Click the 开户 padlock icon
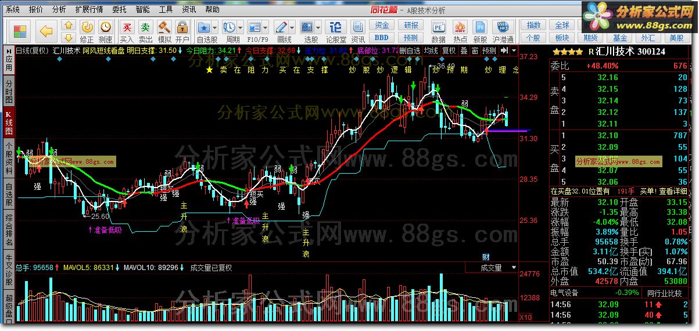The height and width of the screenshot is (331, 699). pyautogui.click(x=182, y=27)
